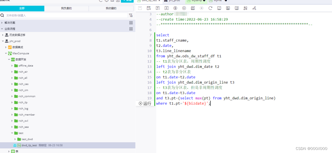The height and width of the screenshot is (153, 332).
Task: Select the rich_common folder label
Action: [x=27, y=96]
